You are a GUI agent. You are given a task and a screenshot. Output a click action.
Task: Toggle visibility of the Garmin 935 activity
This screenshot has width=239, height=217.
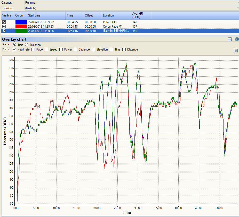point(4,31)
